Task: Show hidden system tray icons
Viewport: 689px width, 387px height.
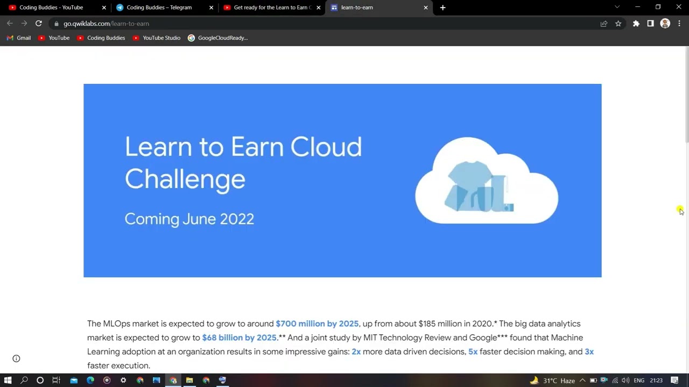Action: click(x=582, y=381)
